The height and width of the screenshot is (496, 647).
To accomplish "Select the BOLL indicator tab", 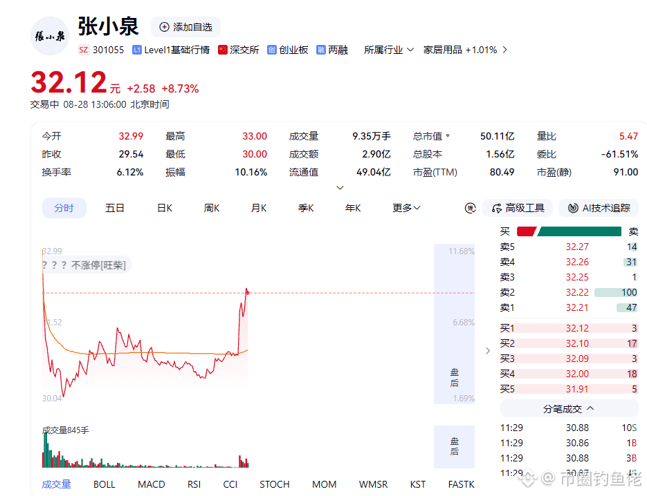I will [x=104, y=484].
